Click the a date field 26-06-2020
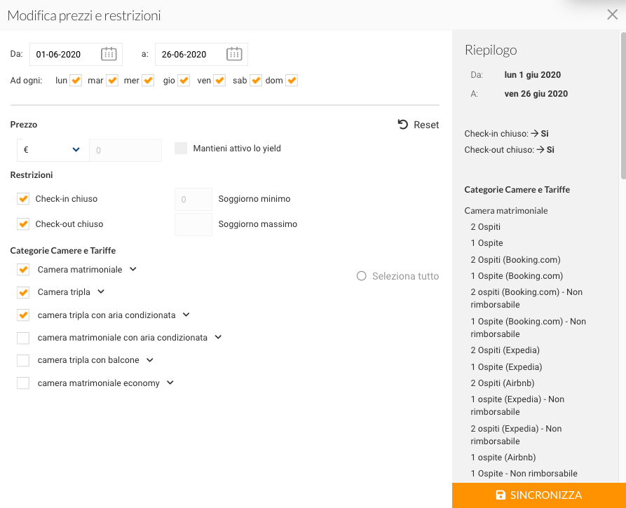The height and width of the screenshot is (508, 626). (x=201, y=54)
